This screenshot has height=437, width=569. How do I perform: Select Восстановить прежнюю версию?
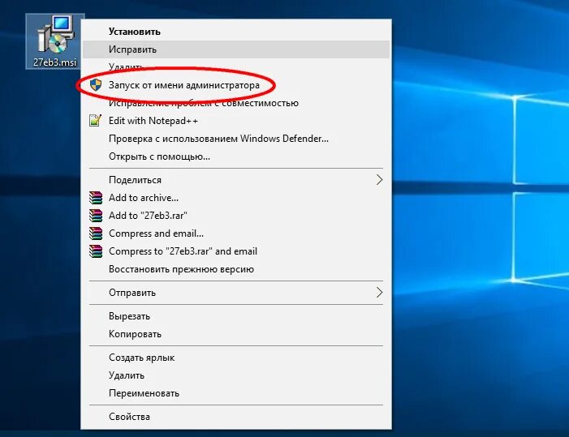pos(236,269)
